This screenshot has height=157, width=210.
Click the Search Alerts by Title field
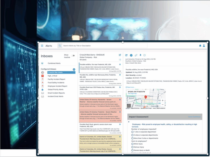click(105, 46)
